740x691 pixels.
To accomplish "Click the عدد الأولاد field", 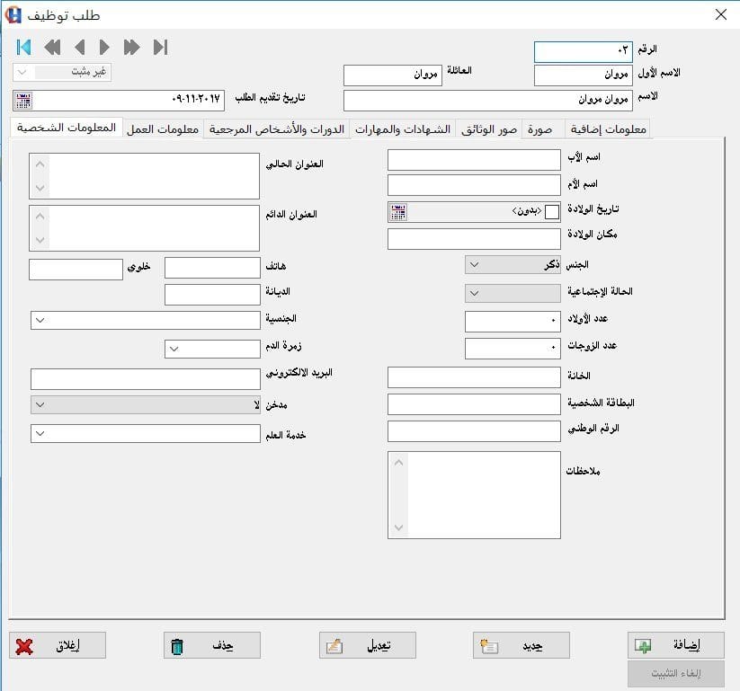I will click(x=513, y=322).
